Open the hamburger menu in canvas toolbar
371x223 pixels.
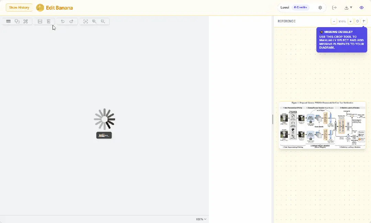(8, 21)
